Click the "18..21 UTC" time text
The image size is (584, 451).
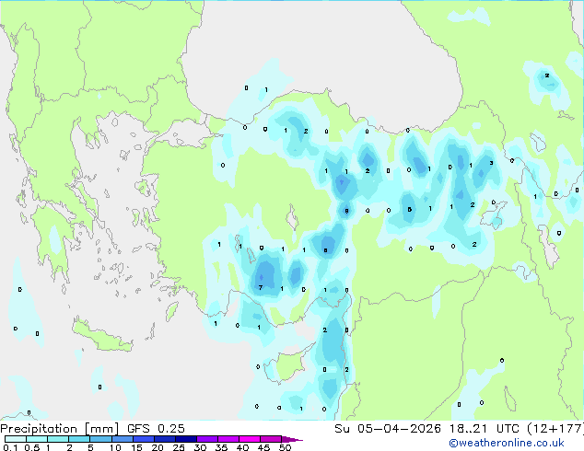[x=484, y=429]
